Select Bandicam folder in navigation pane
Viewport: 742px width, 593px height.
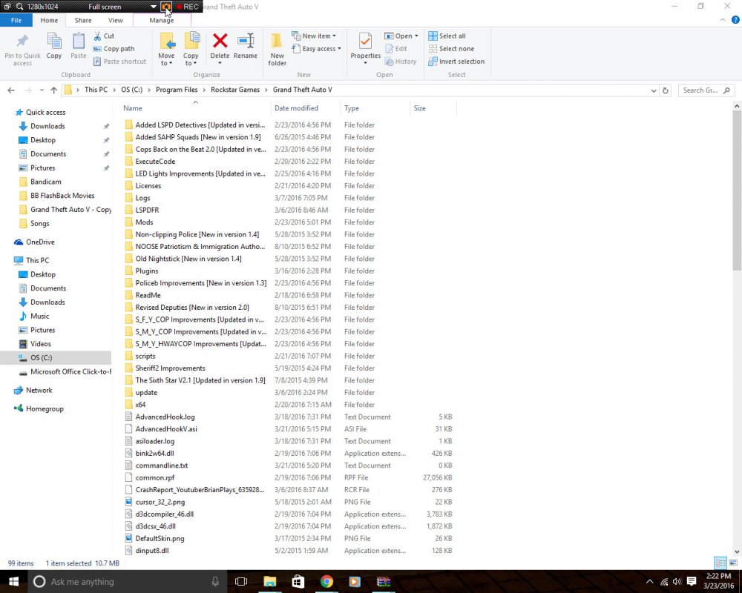[45, 182]
